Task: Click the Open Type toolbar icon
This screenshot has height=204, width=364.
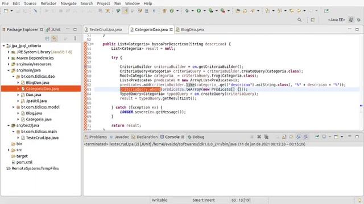Action: click(x=238, y=11)
